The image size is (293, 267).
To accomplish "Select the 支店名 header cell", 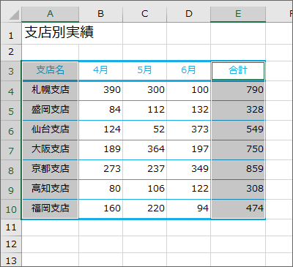I will click(x=50, y=71).
